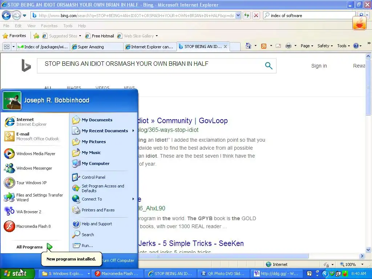Open the Edit menu
372x279 pixels.
(18, 26)
